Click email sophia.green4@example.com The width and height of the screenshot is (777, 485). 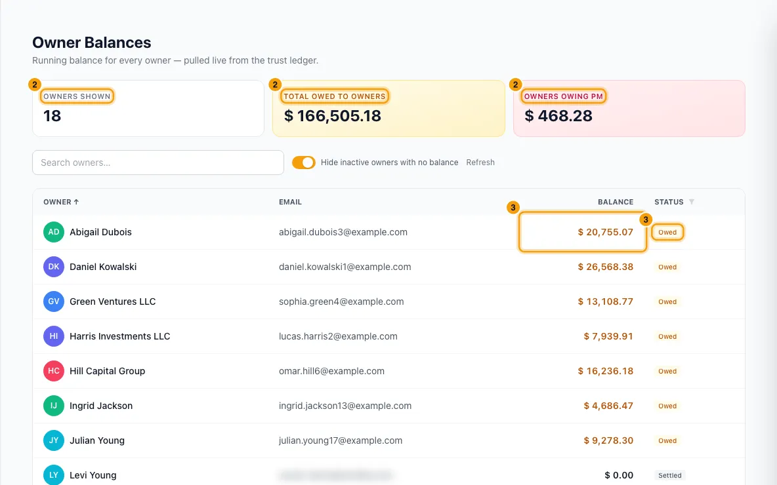[x=341, y=301]
